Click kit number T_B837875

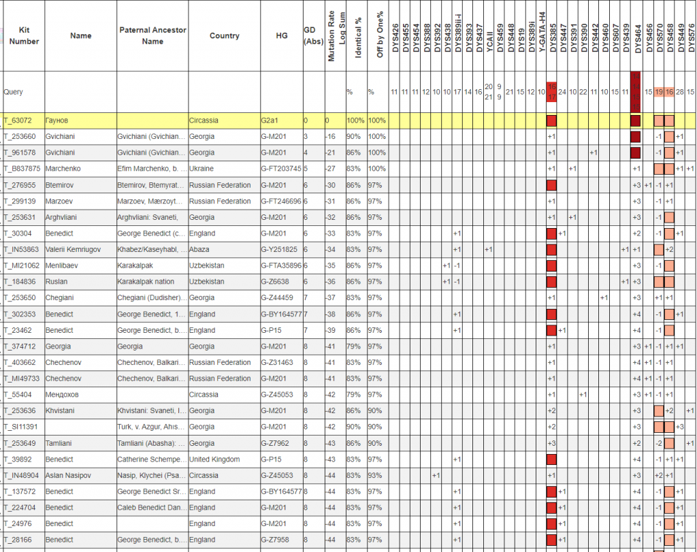pyautogui.click(x=22, y=169)
